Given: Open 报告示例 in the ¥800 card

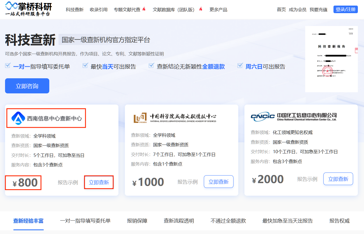Looking at the screenshot, I should [x=68, y=183].
